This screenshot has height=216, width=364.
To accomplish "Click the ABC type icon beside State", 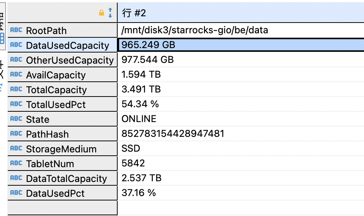I will tap(16, 119).
